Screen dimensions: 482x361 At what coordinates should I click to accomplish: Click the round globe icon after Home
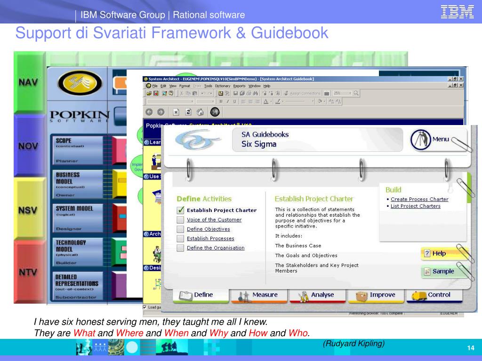(x=215, y=112)
